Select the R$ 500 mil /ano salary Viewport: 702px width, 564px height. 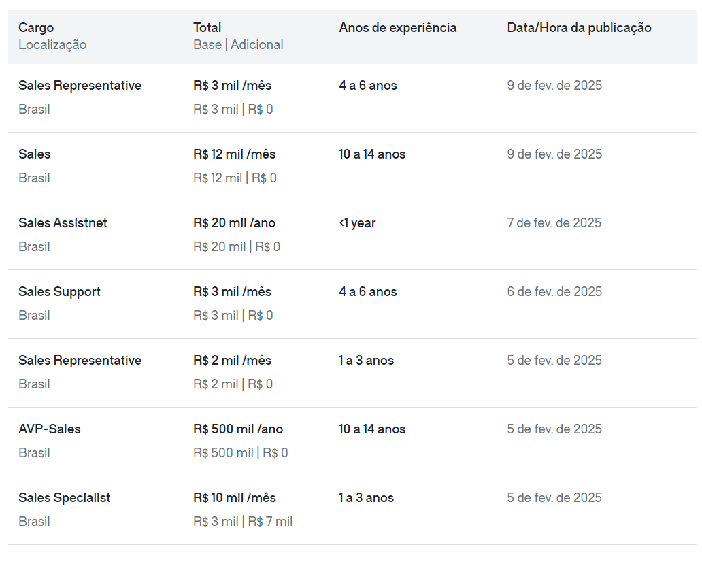point(238,429)
